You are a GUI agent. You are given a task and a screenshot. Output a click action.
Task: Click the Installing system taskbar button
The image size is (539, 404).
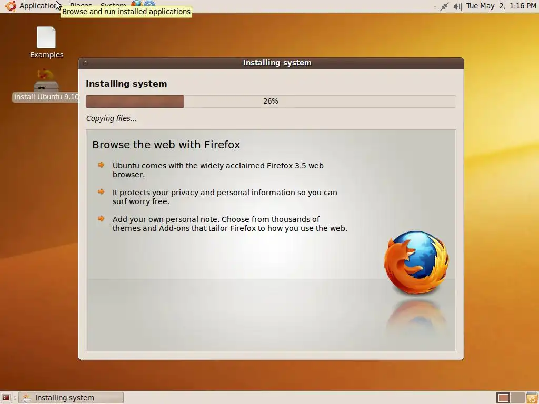pos(71,398)
